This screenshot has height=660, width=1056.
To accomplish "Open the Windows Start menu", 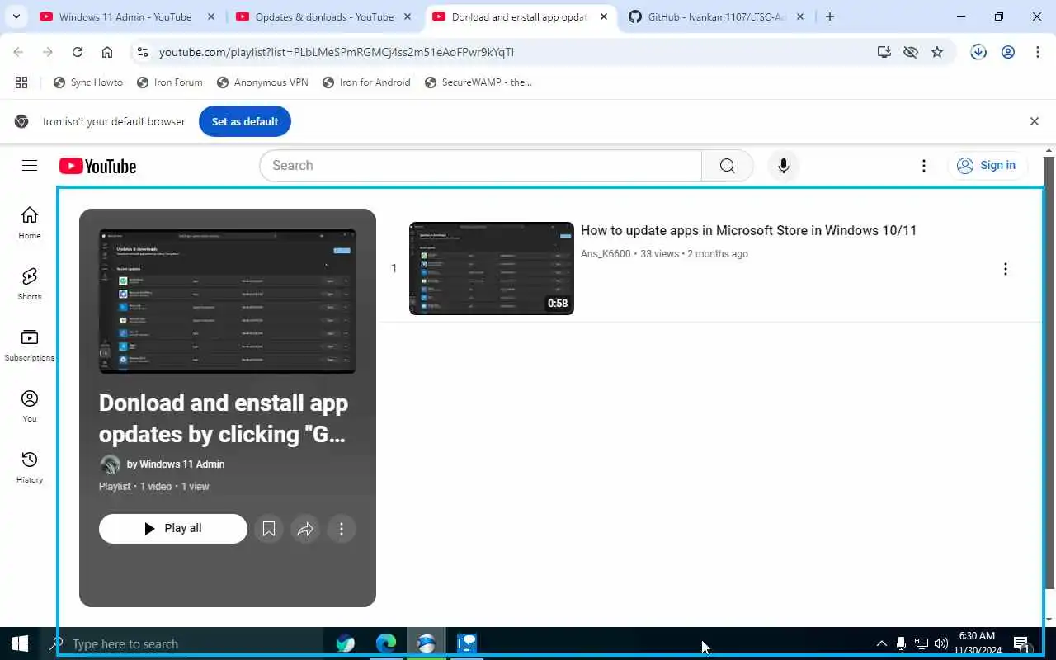I will (x=20, y=643).
